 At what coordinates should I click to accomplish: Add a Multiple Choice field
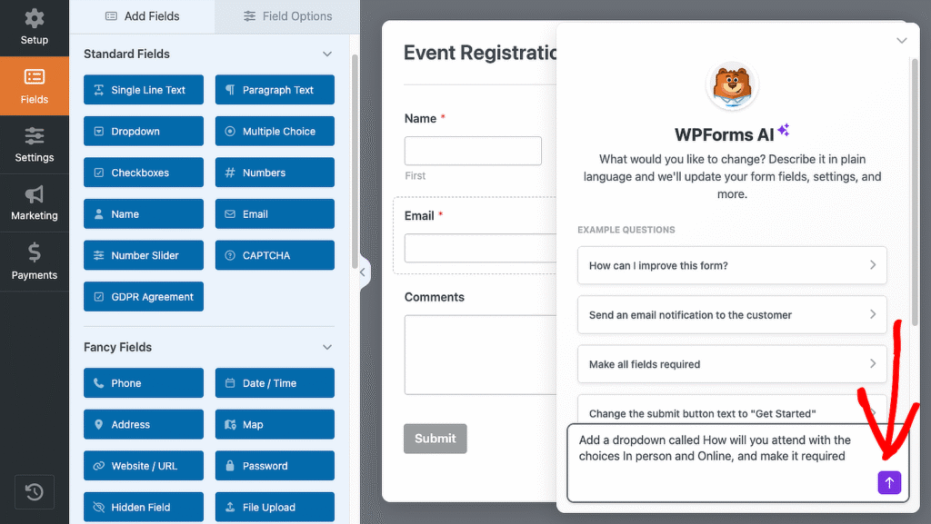(275, 131)
